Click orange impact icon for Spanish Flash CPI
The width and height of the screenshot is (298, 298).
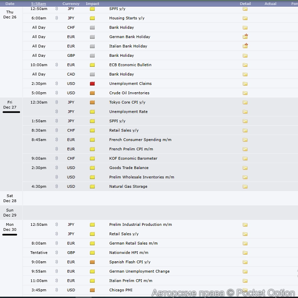[x=92, y=262]
